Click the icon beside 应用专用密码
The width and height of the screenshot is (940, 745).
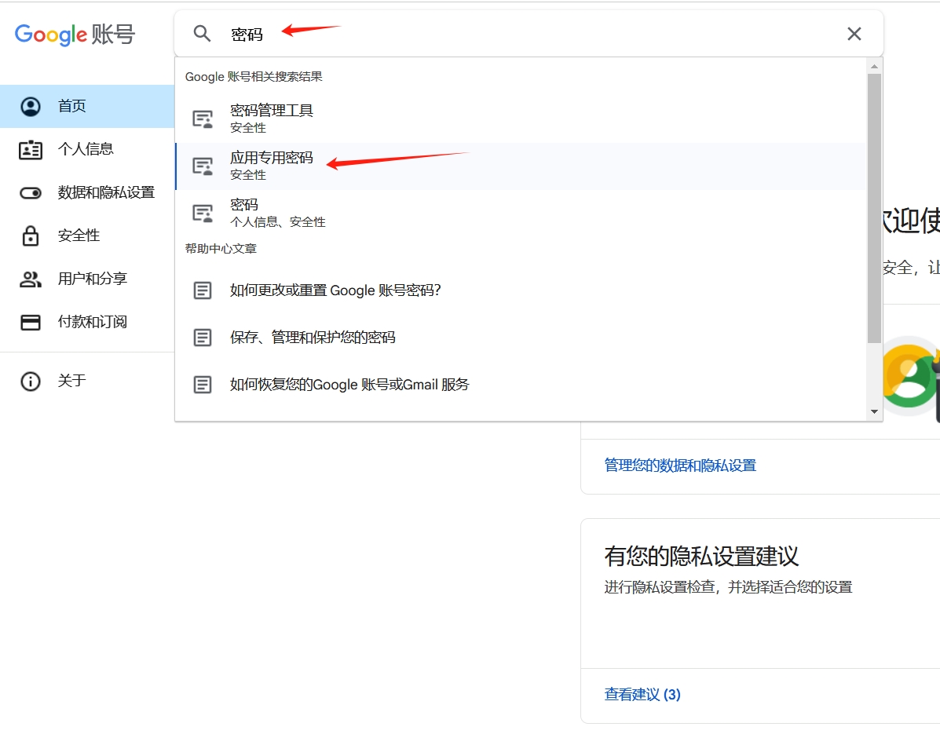tap(203, 166)
